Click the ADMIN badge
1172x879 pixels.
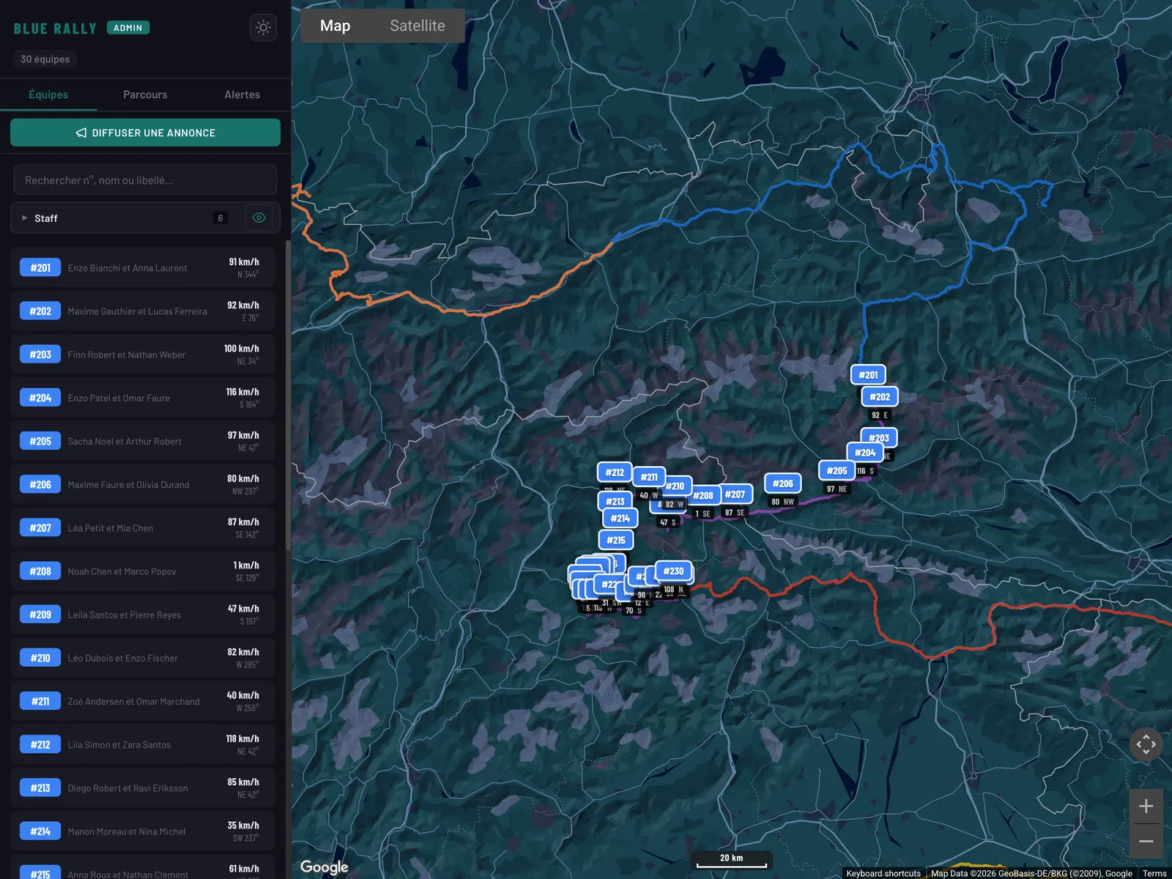pyautogui.click(x=128, y=28)
